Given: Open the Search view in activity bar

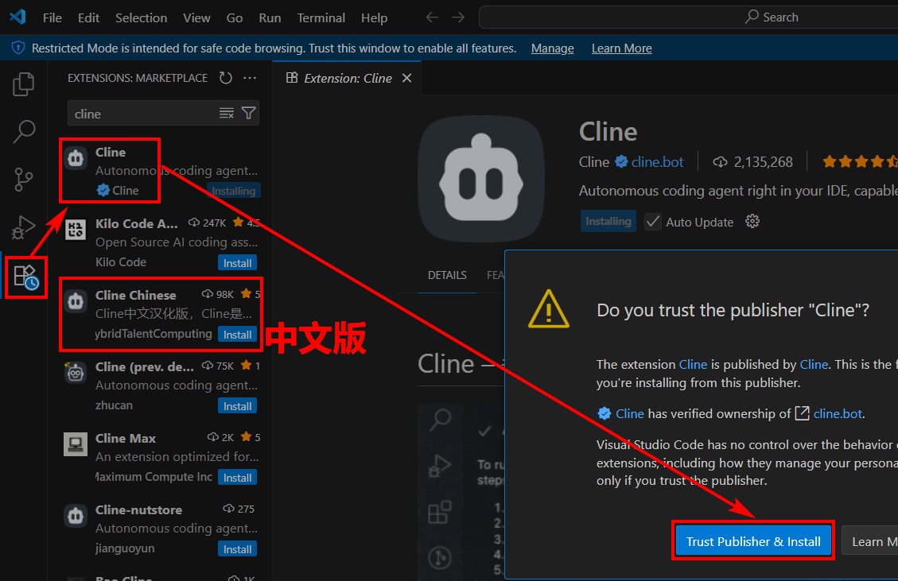Looking at the screenshot, I should pyautogui.click(x=24, y=132).
